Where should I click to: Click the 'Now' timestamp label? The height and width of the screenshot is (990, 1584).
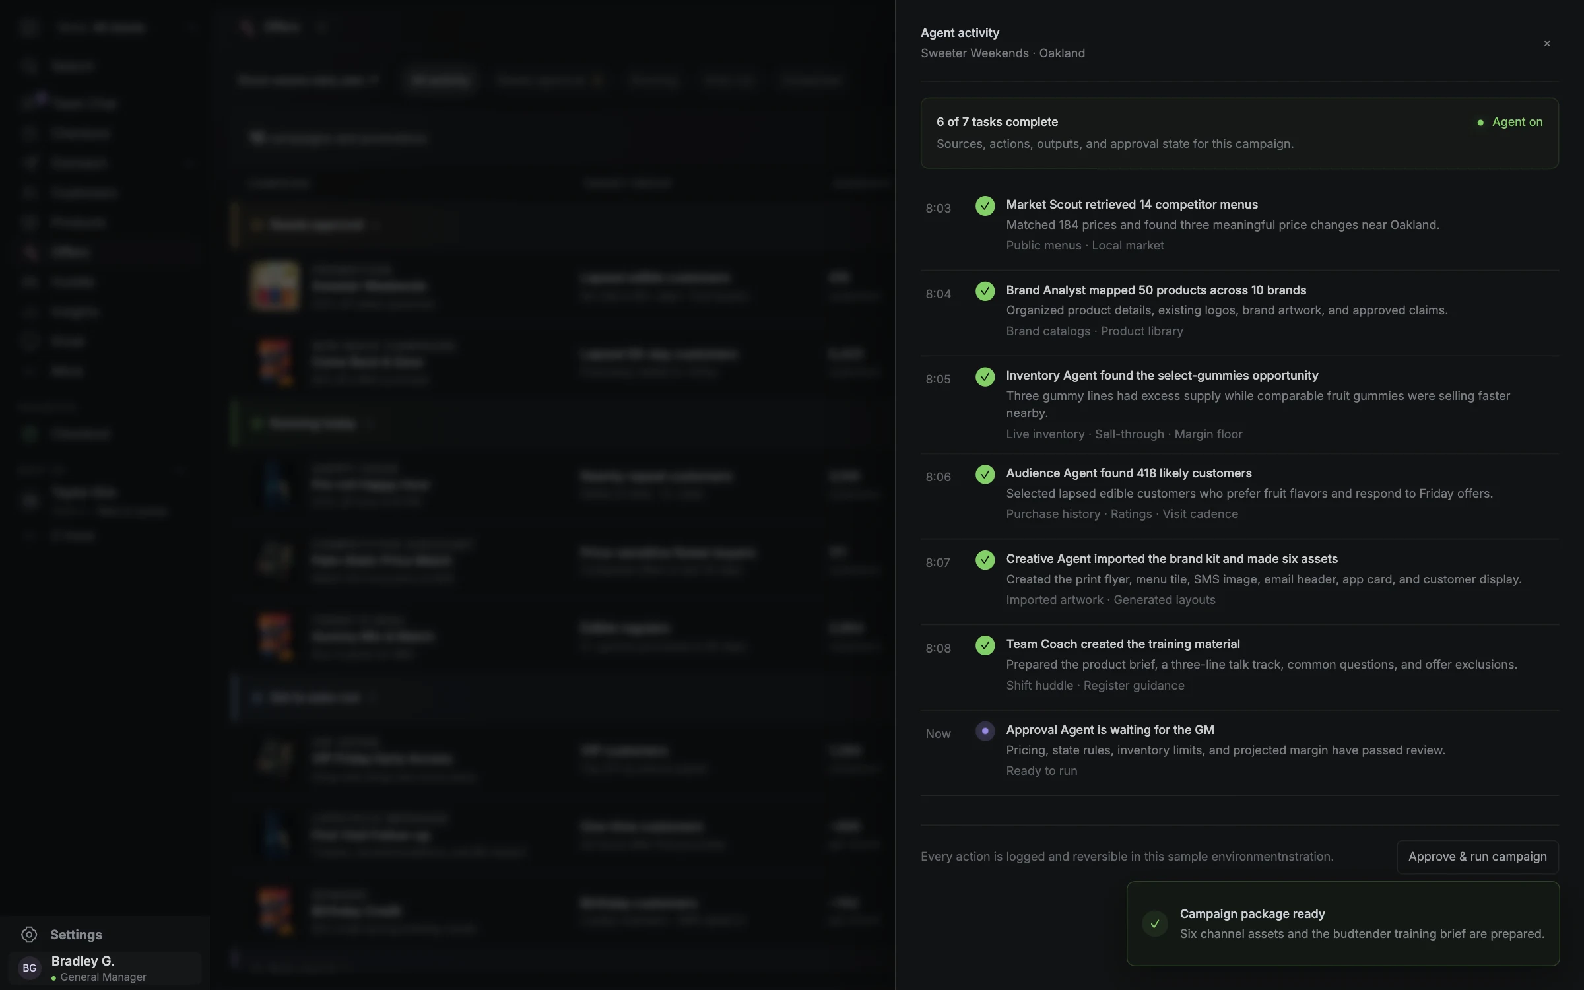click(938, 734)
